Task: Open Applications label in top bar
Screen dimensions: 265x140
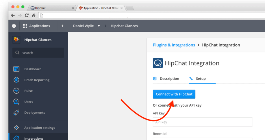Action: [x=40, y=26]
